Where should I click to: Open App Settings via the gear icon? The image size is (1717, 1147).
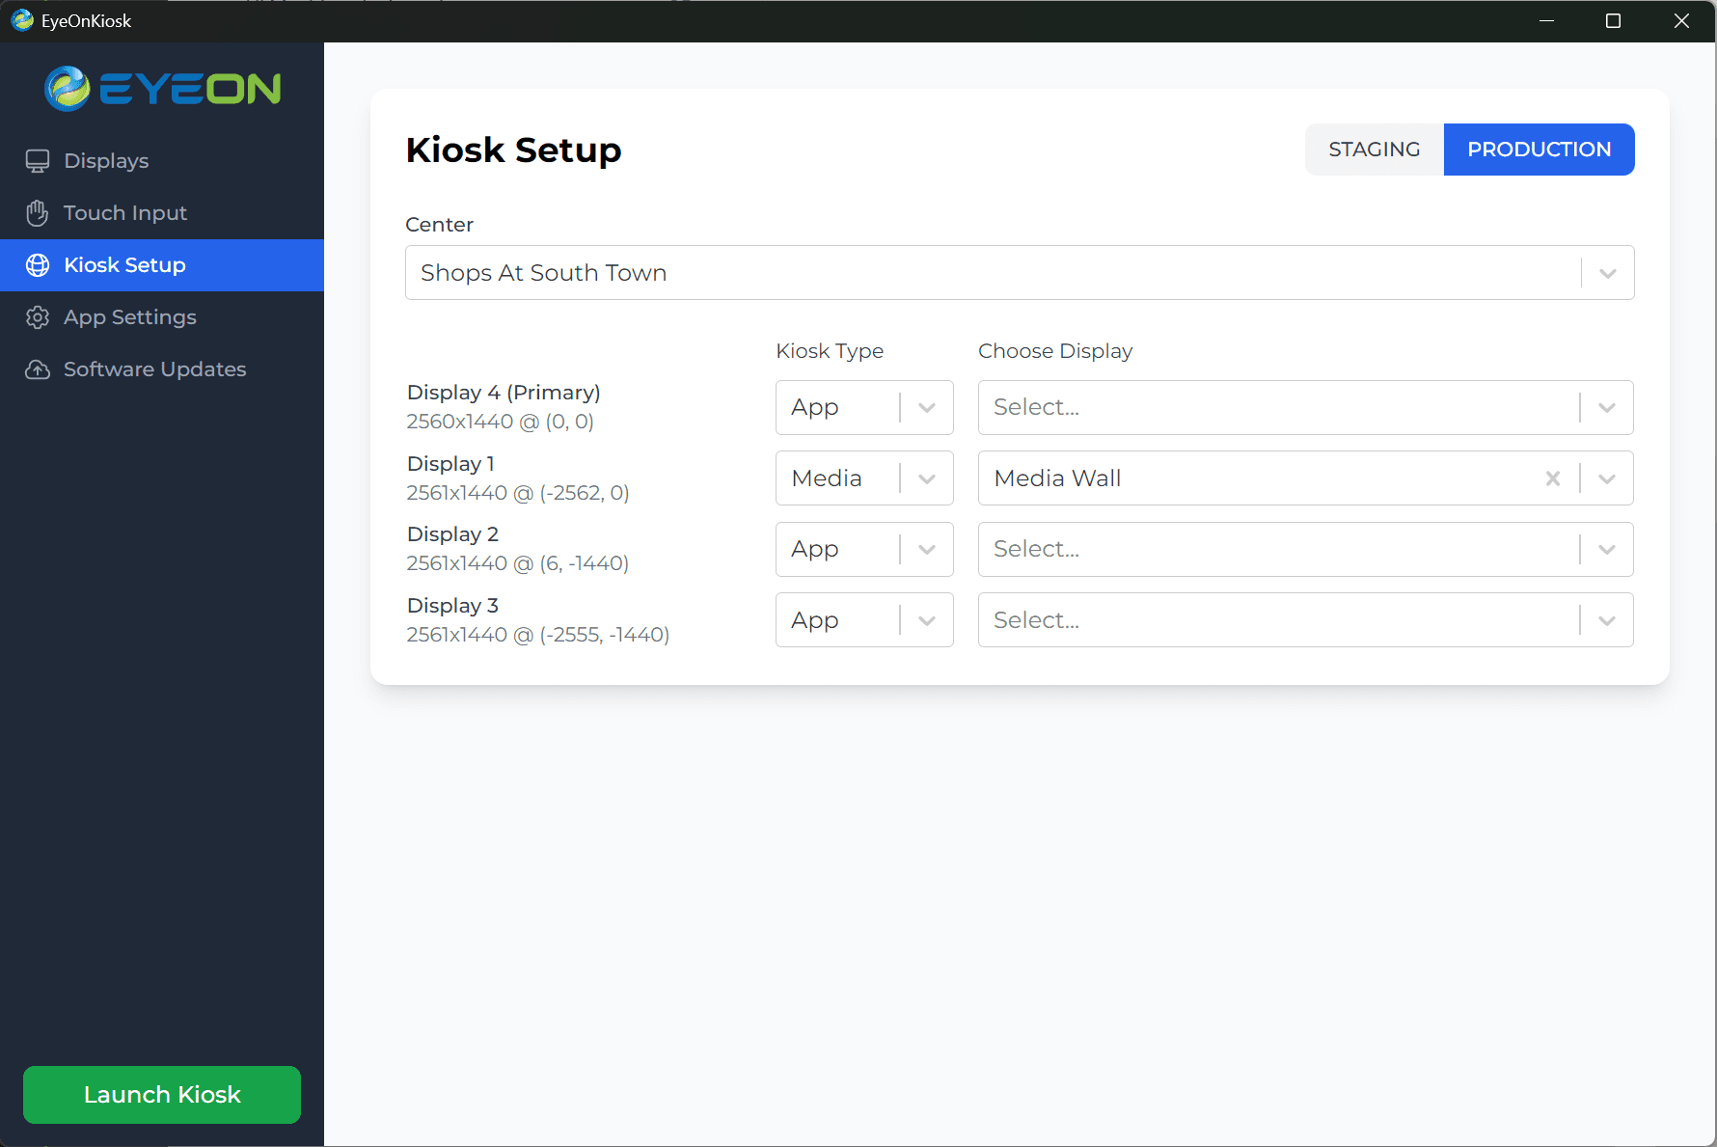[x=37, y=316]
